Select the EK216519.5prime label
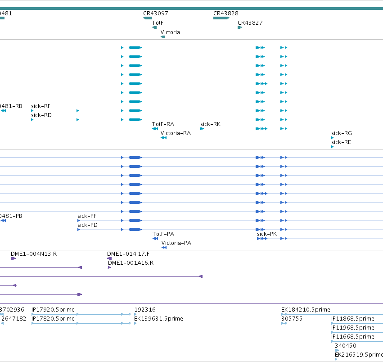 [x=359, y=355]
